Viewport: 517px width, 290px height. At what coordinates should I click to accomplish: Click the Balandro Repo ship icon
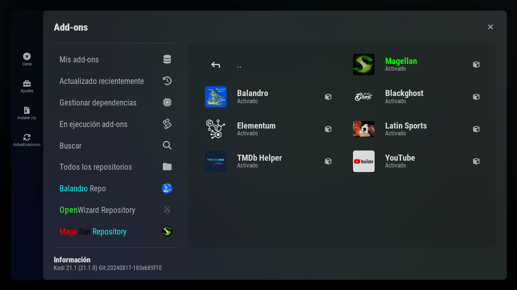click(167, 188)
